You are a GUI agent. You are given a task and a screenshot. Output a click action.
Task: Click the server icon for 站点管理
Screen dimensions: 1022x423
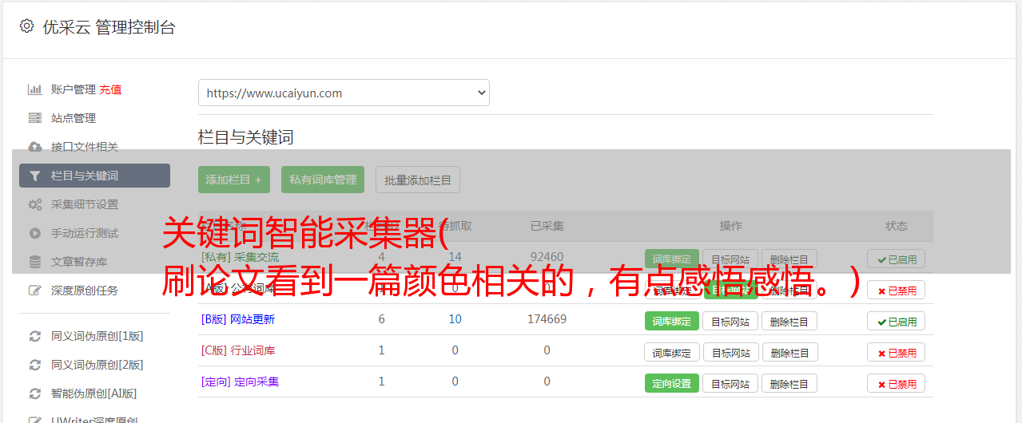pos(34,118)
